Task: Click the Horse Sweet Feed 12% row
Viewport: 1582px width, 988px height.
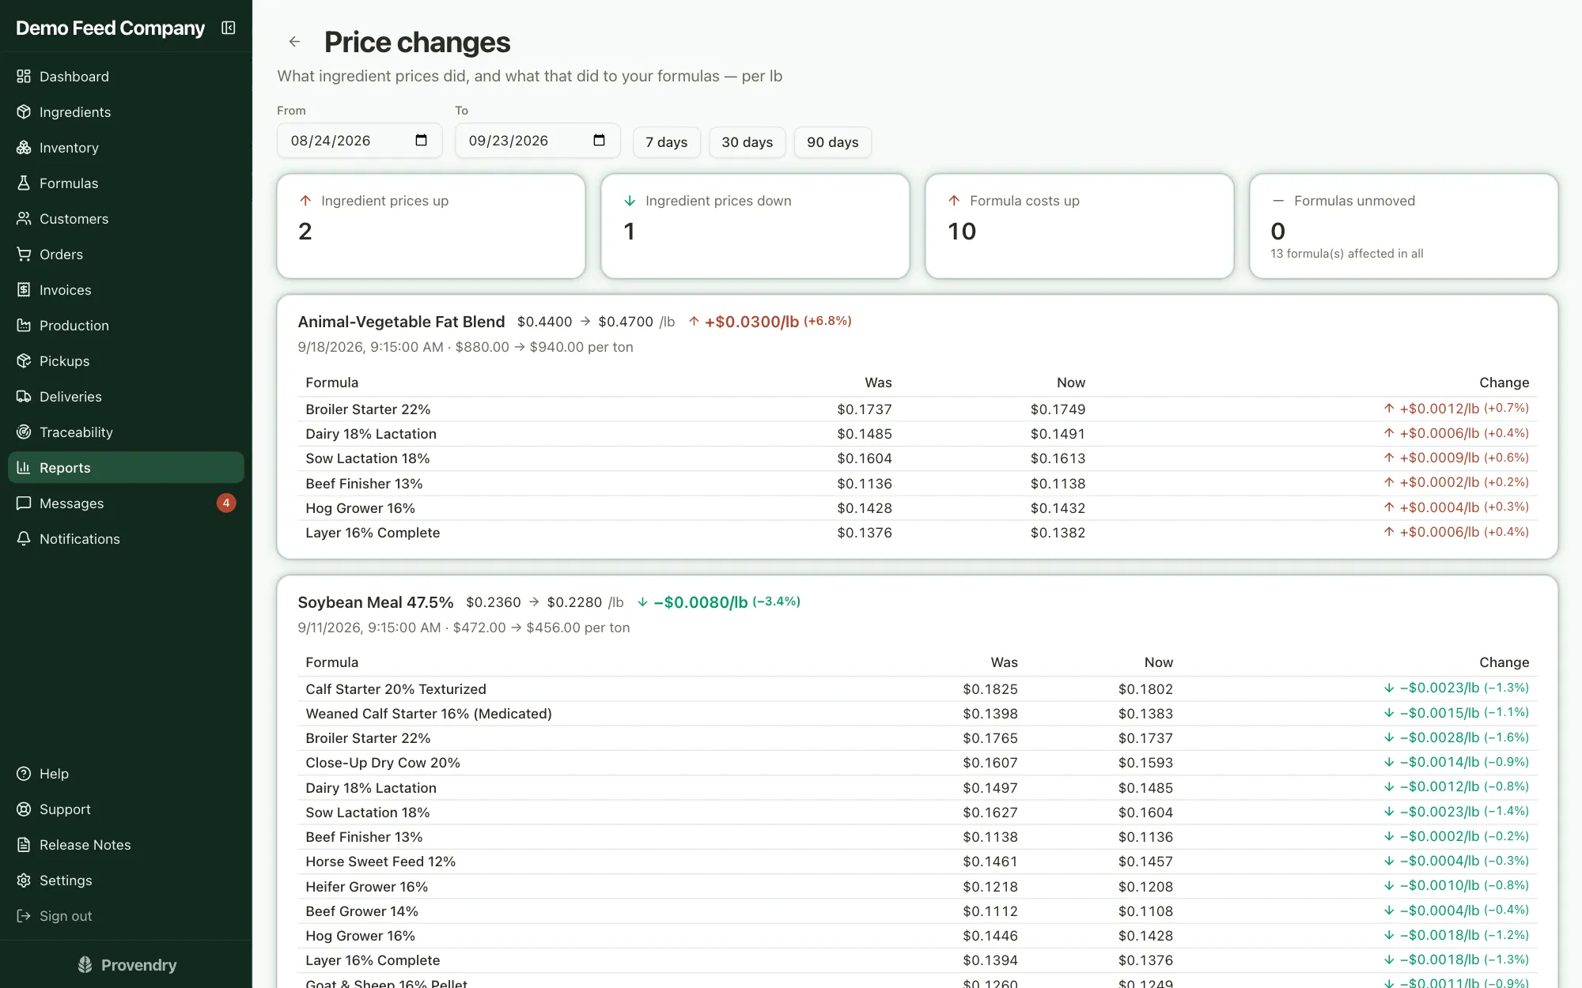Action: click(x=918, y=862)
